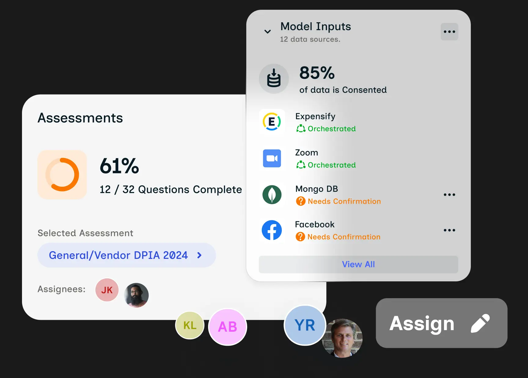Image resolution: width=528 pixels, height=378 pixels.
Task: Click the AB avatar circle
Action: click(227, 326)
